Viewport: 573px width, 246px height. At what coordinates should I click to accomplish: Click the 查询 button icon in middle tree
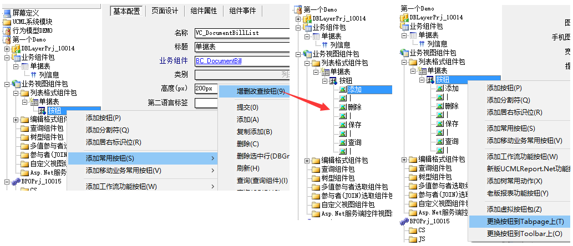coord(343,142)
